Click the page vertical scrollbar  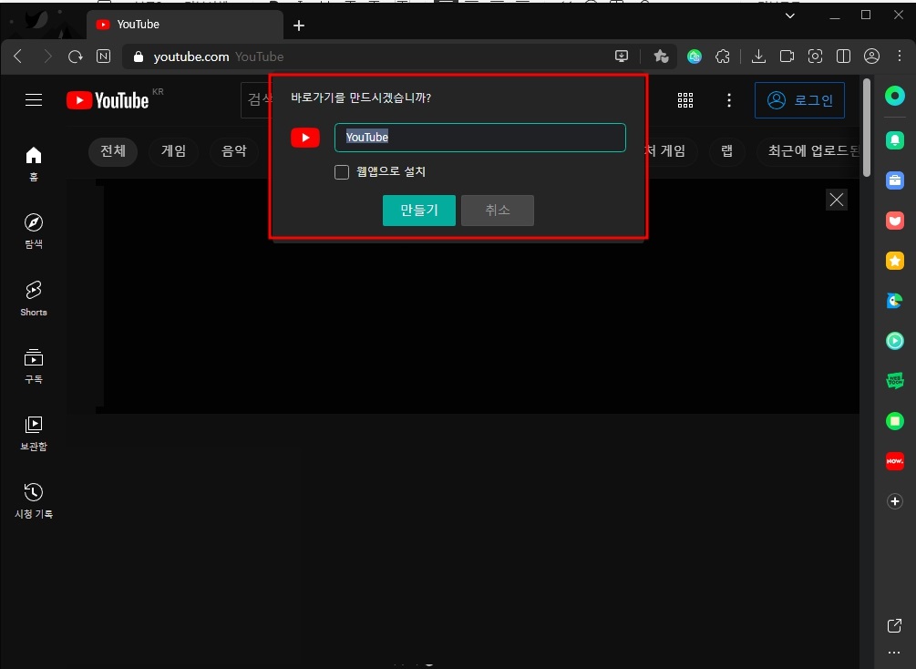[867, 127]
